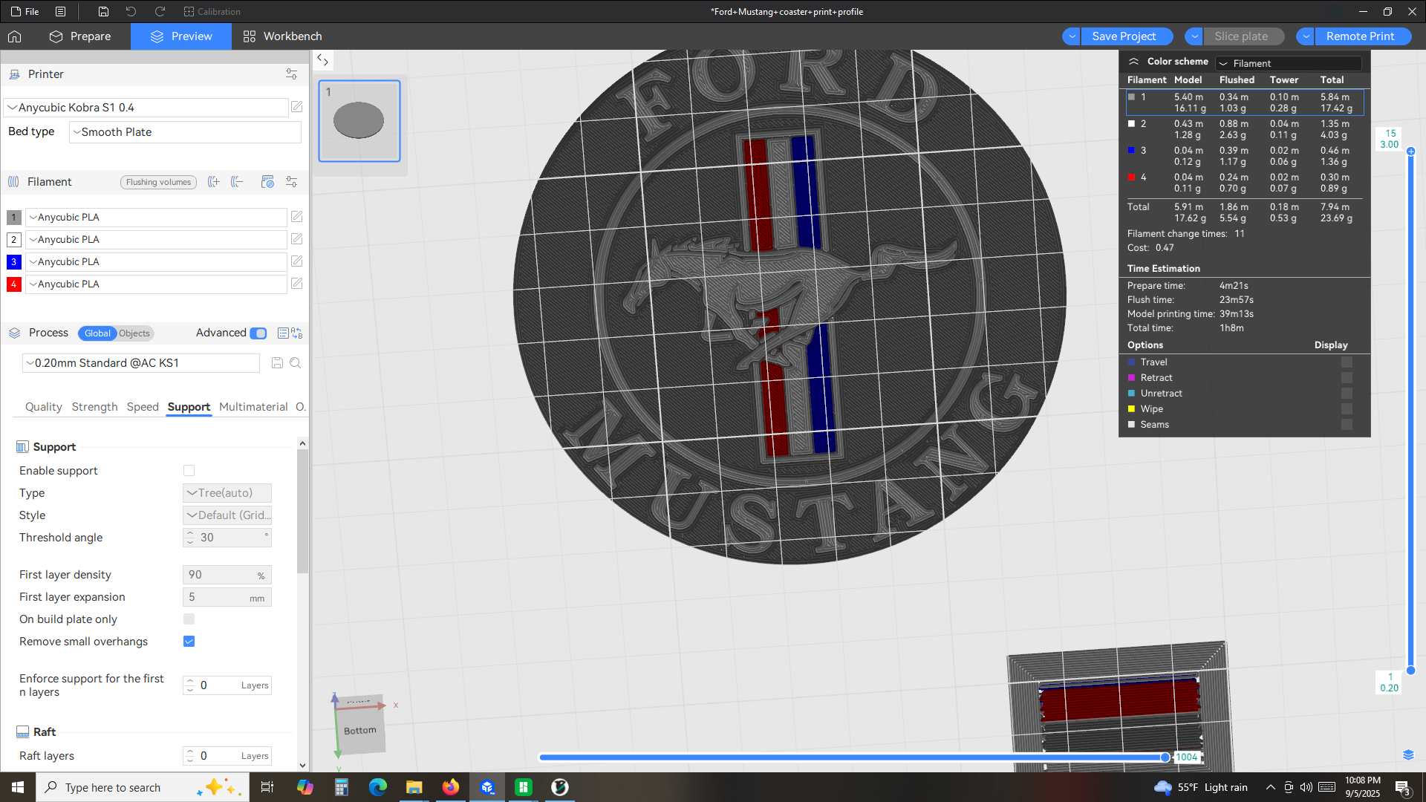
Task: Expand the 0.20mm Standard process preset dropdown
Action: pyautogui.click(x=141, y=363)
